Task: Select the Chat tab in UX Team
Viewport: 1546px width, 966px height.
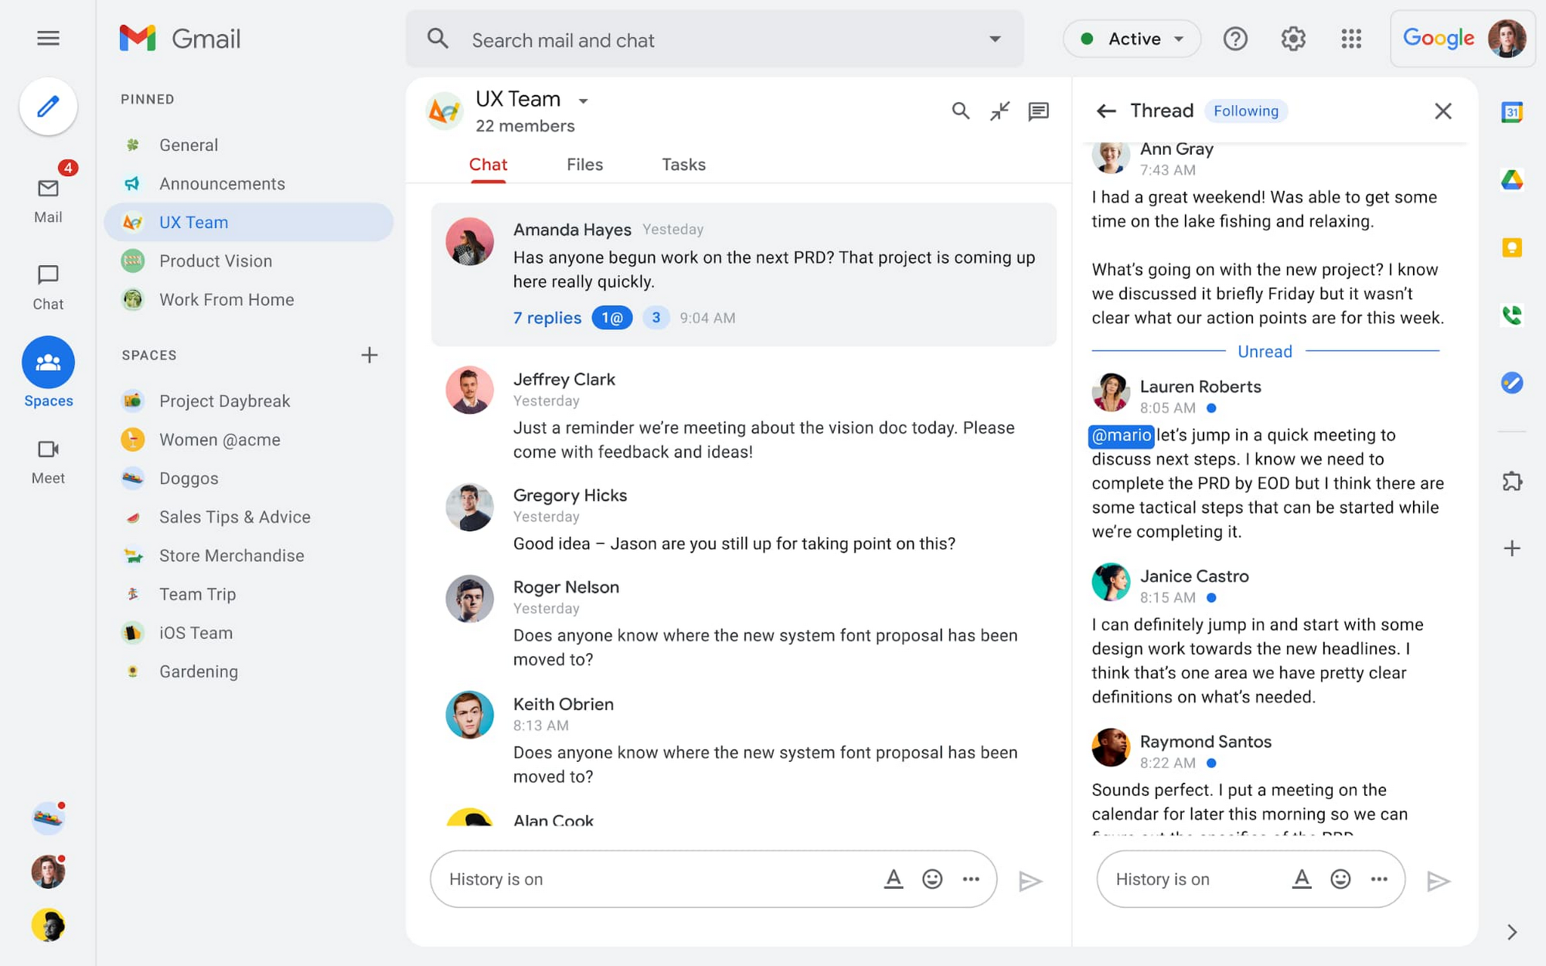Action: 488,165
